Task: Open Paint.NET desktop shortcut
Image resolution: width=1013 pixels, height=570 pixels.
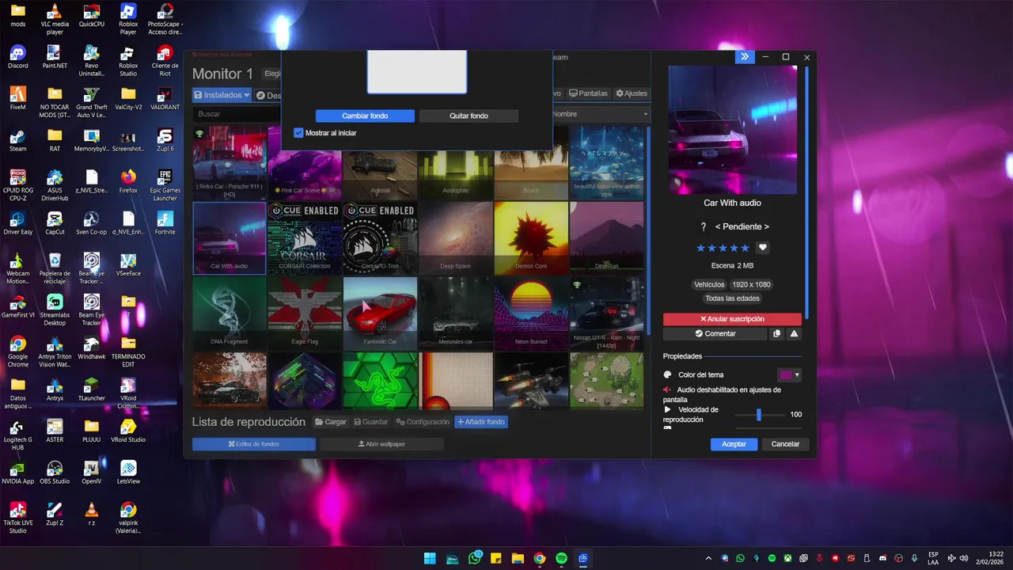Action: point(55,57)
